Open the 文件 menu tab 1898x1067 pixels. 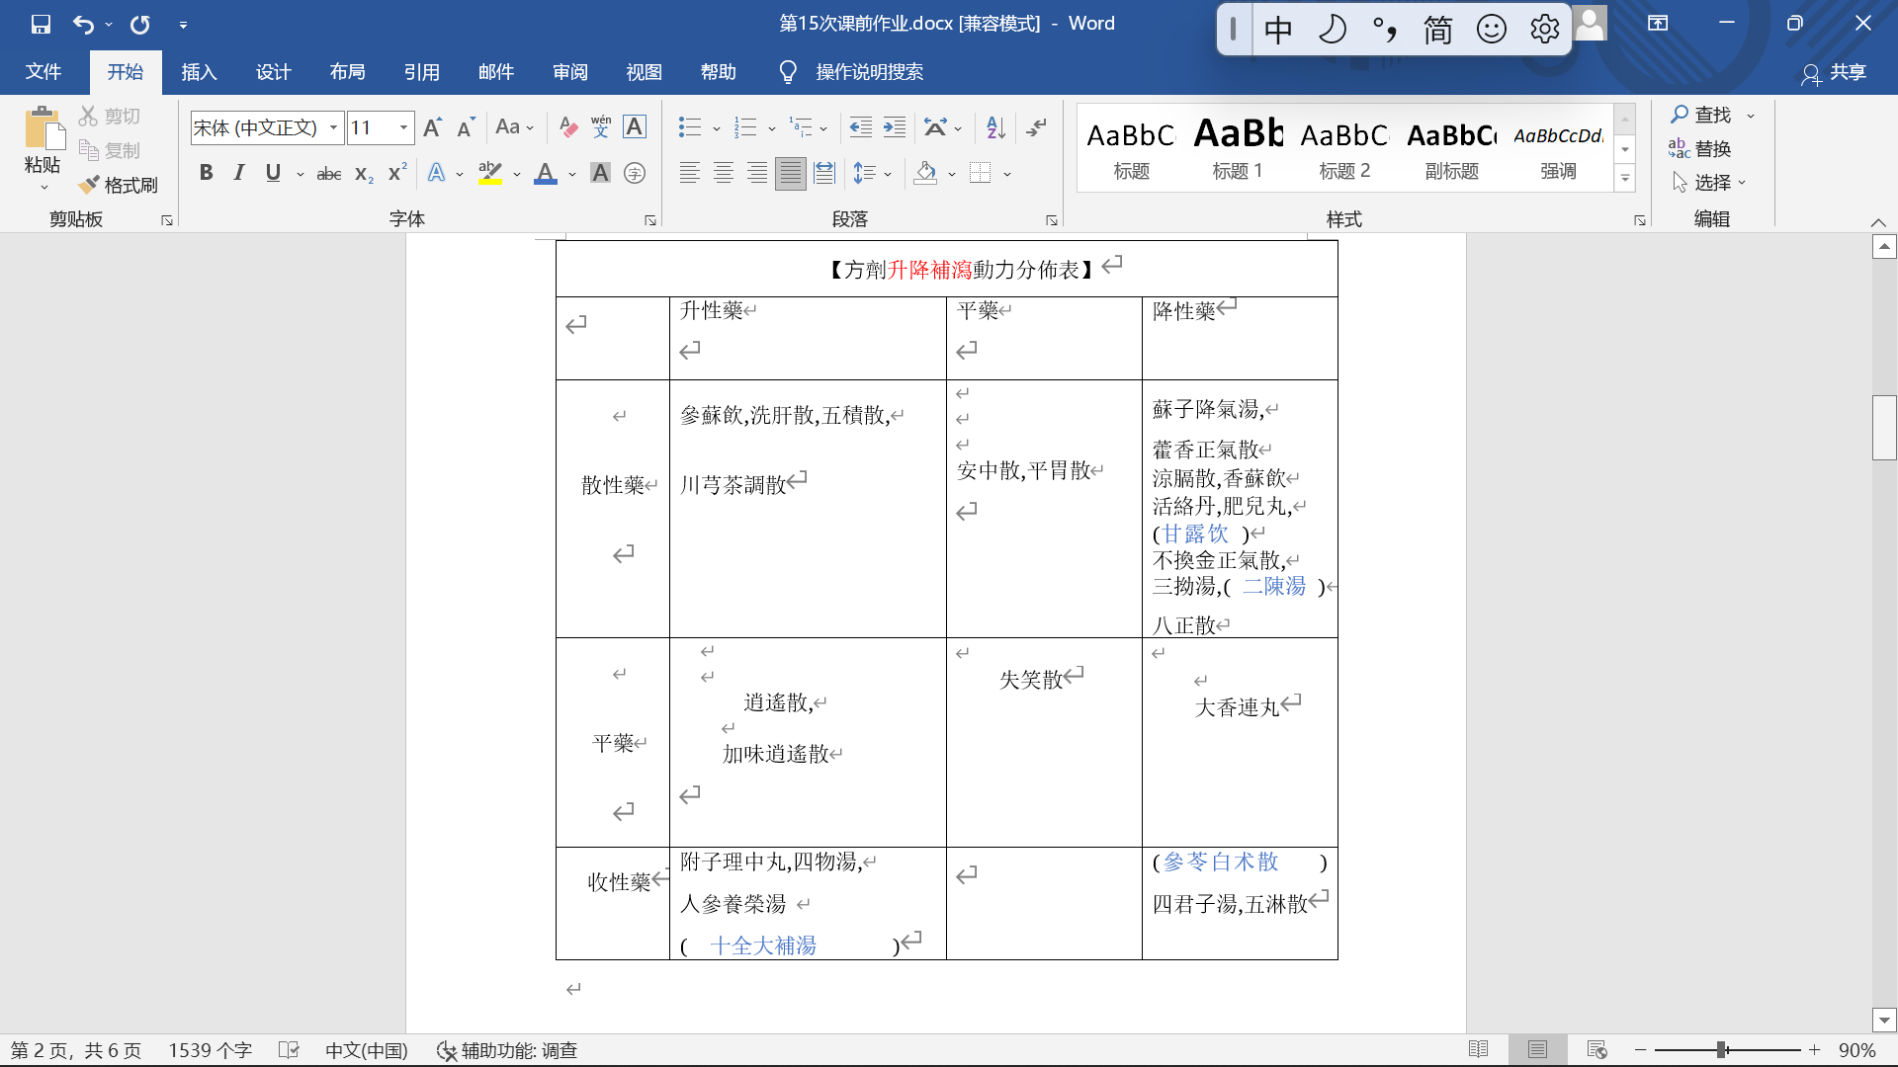click(43, 72)
